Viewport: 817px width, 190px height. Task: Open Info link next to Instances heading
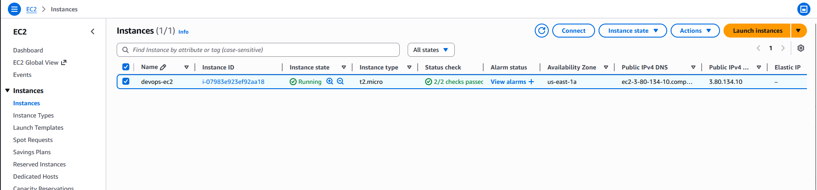(x=183, y=32)
